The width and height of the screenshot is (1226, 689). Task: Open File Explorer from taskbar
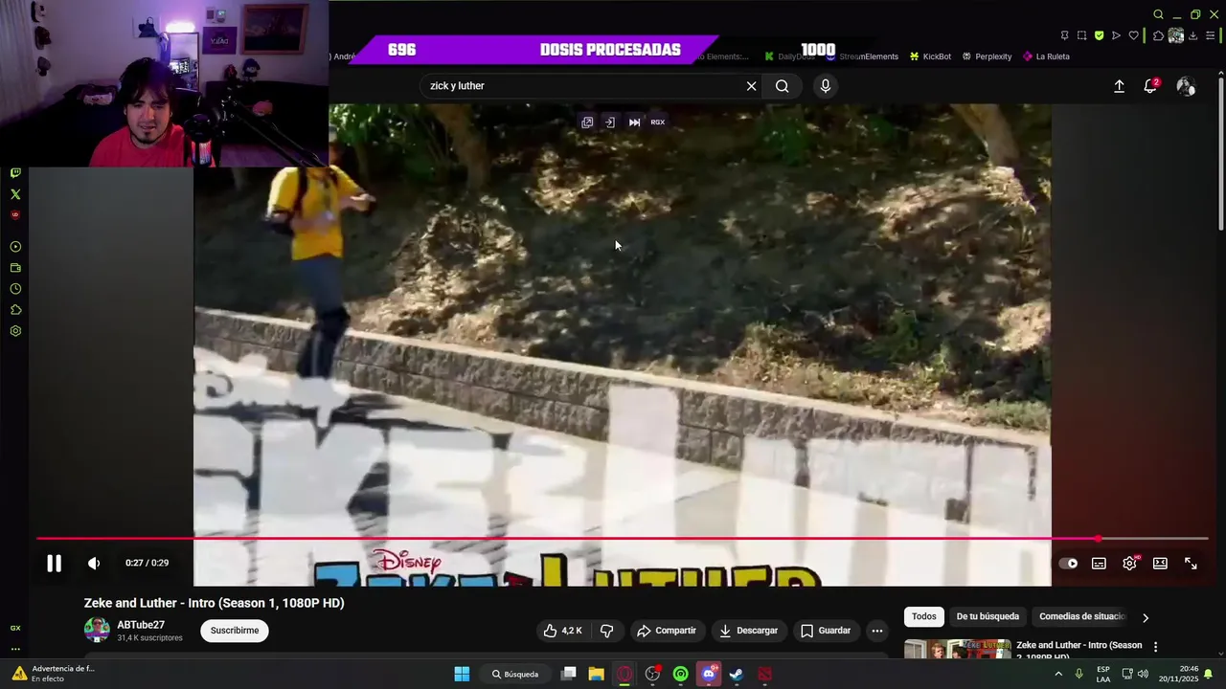click(596, 674)
